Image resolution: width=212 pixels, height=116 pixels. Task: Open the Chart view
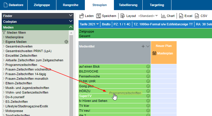pyautogui.click(x=164, y=16)
